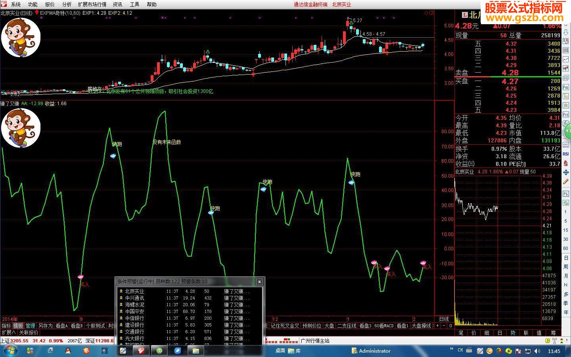Open the 帮助 menu

[151, 4]
